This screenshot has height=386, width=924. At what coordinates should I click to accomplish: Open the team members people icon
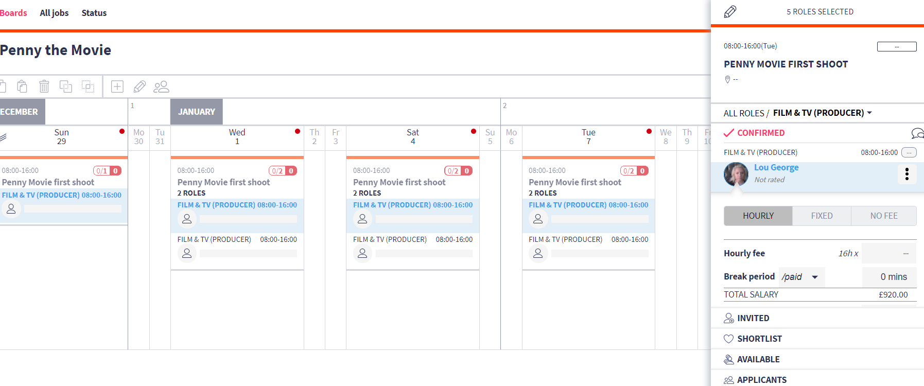pyautogui.click(x=161, y=86)
